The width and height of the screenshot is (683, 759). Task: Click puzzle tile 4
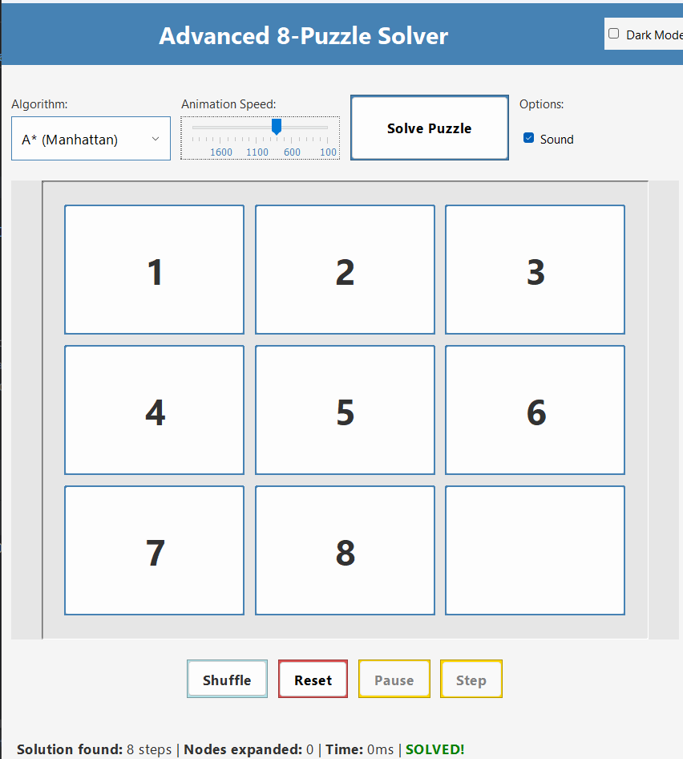(x=154, y=410)
